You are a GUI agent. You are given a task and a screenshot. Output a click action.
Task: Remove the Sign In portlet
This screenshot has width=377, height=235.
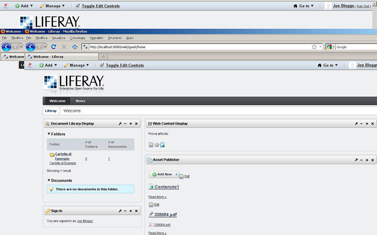point(136,211)
